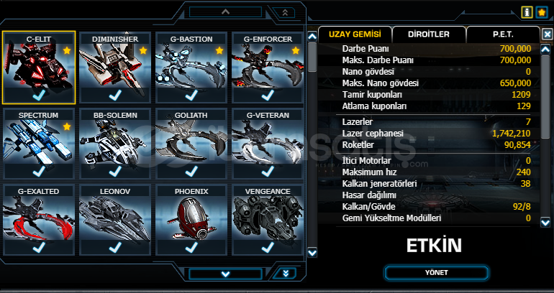Viewport: 554px width, 293px height.
Task: Toggle the favorite star on Spectrum ship
Action: 67,126
